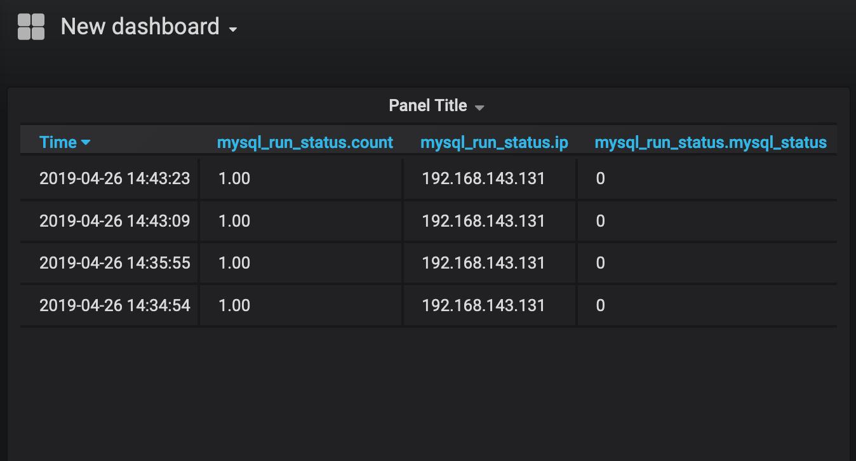Select the 2019-04-26 14:43:23 time cell
The height and width of the screenshot is (461, 856).
tap(115, 178)
